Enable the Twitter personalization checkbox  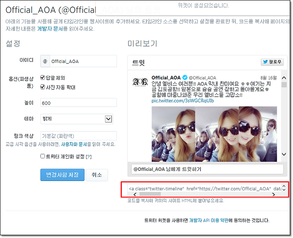(43, 156)
